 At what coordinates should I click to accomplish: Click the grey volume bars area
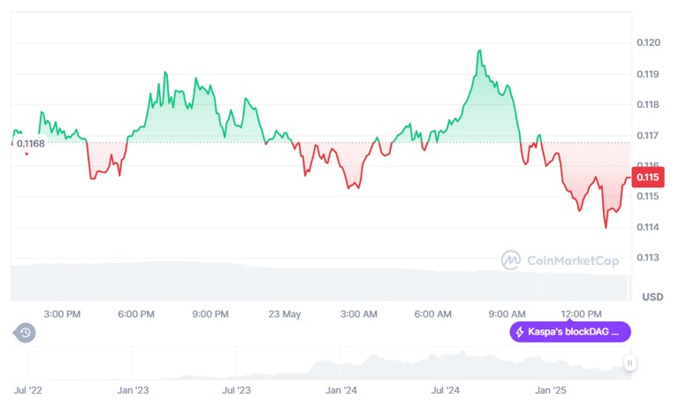tap(318, 283)
